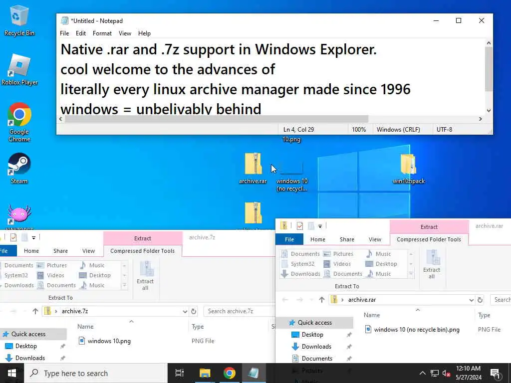Extract to Downloads in archive.rar ribbon
Viewport: 511px width, 383px height.
coord(301,274)
